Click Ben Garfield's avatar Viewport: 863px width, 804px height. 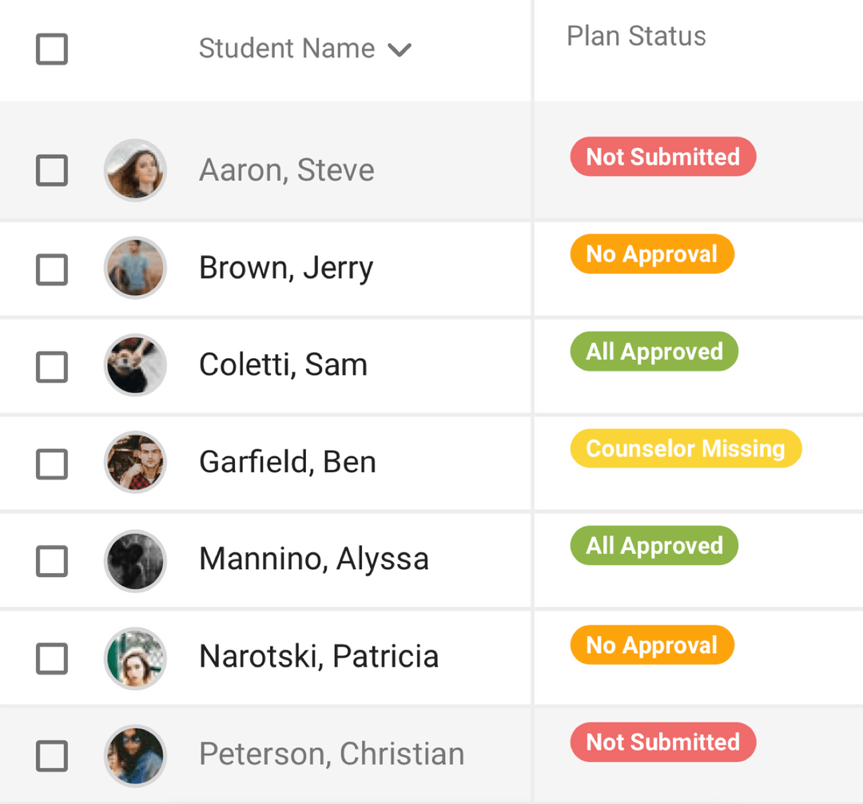tap(135, 464)
